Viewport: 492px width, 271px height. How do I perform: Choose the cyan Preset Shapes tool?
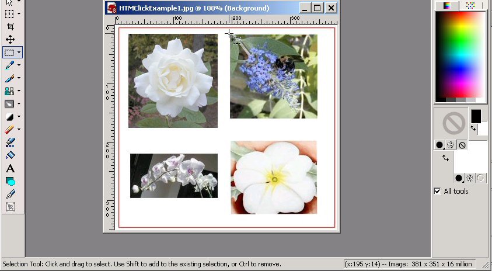10,182
